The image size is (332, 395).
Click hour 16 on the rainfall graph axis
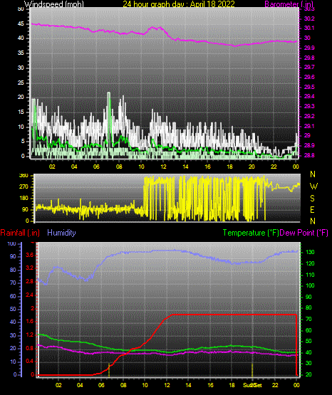click(210, 385)
